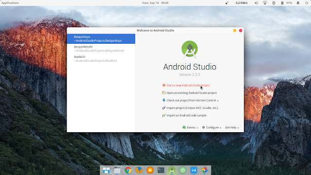Open the Bluetooth indicator

[x=274, y=3]
